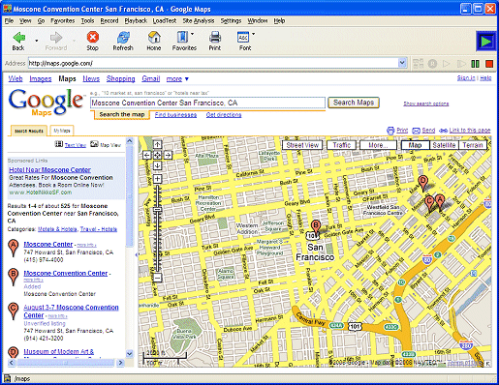Select the Map view type
The height and width of the screenshot is (385, 499).
tap(415, 145)
